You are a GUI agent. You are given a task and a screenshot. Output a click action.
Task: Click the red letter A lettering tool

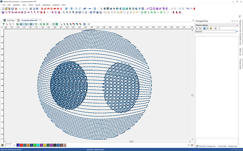[x=42, y=8]
